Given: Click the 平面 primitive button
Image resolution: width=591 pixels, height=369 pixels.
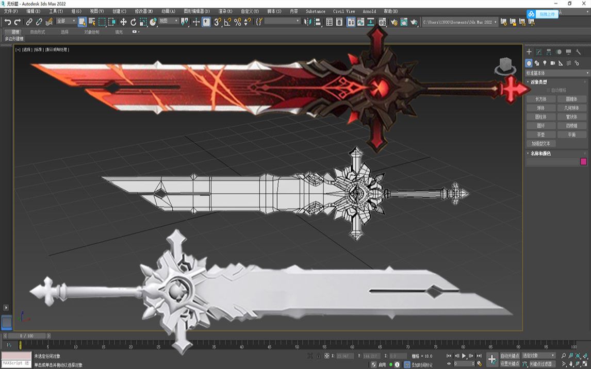Looking at the screenshot, I should (x=572, y=135).
